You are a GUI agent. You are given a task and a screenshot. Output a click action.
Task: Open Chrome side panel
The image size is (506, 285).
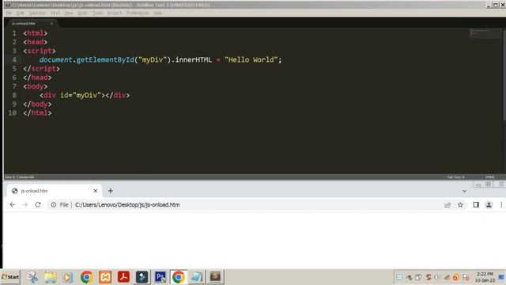click(x=476, y=204)
